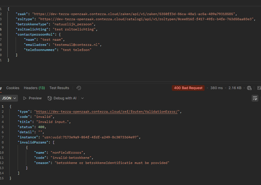Open the Test Results tab
261x185 pixels.
point(59,88)
